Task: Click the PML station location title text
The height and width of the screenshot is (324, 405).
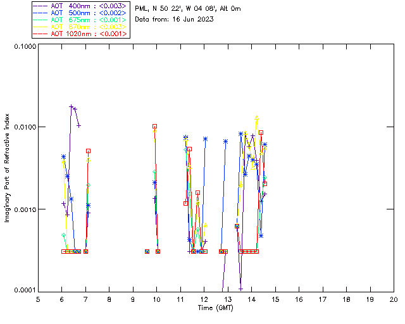Action: (188, 9)
